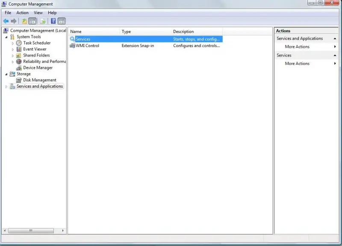Click the WMI Control icon in list
This screenshot has height=246, width=342.
coord(72,46)
